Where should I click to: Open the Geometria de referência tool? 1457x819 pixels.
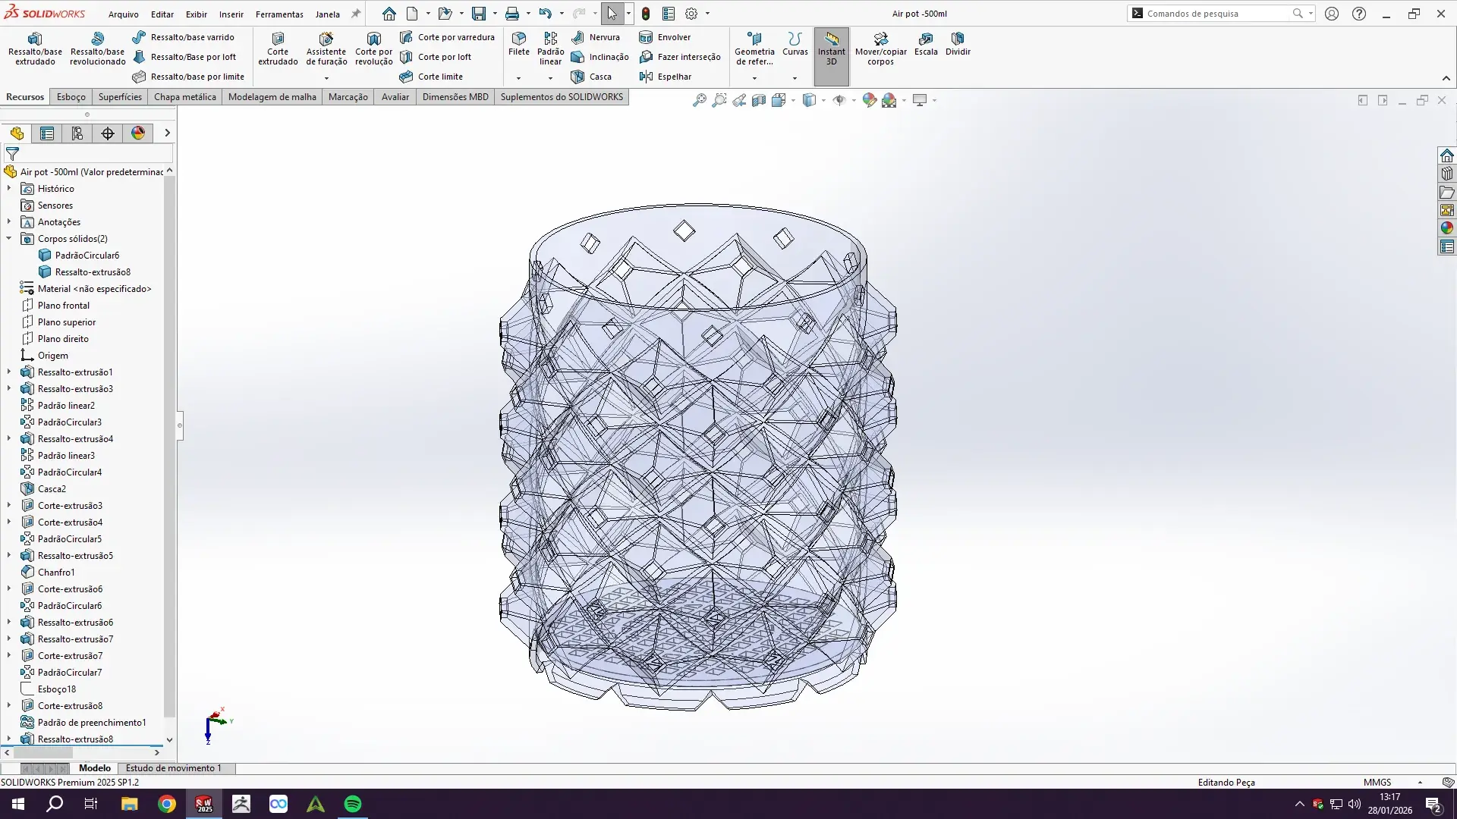click(754, 49)
